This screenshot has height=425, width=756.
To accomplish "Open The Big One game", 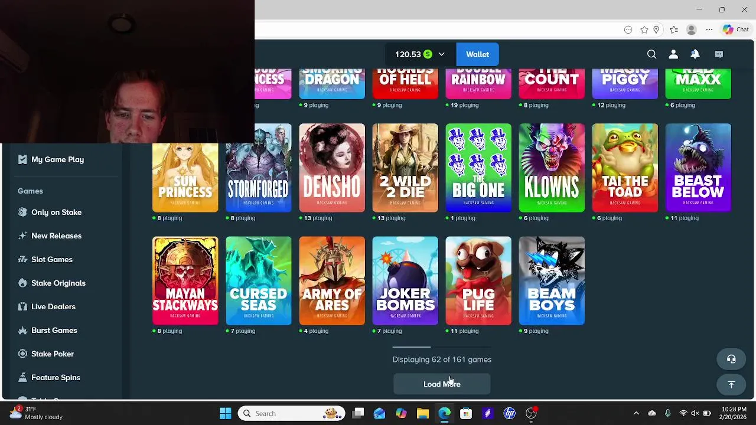I will [478, 168].
